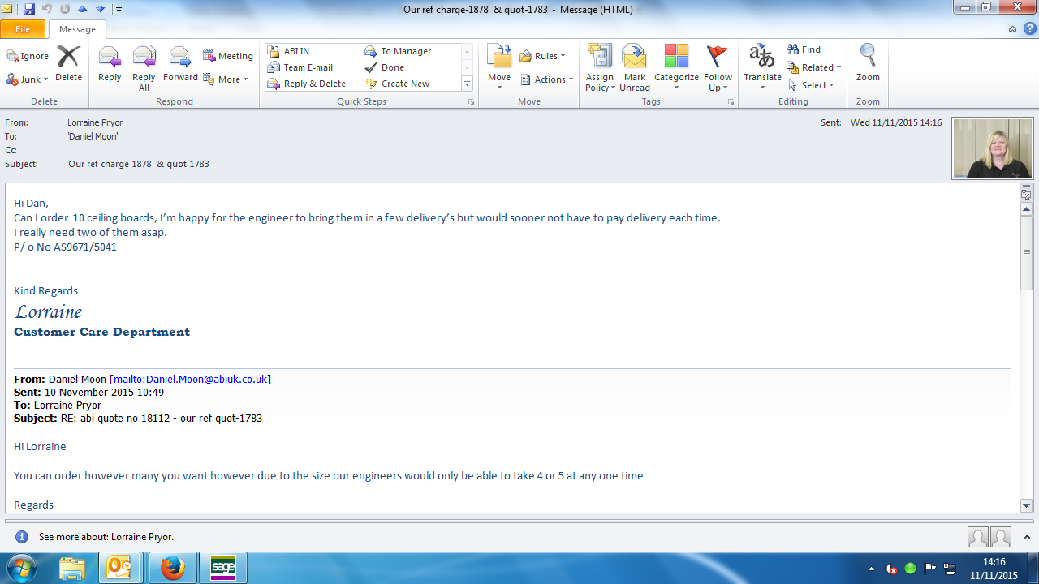Screen dimensions: 1039x584
Task: Delete this message
Action: pyautogui.click(x=68, y=65)
